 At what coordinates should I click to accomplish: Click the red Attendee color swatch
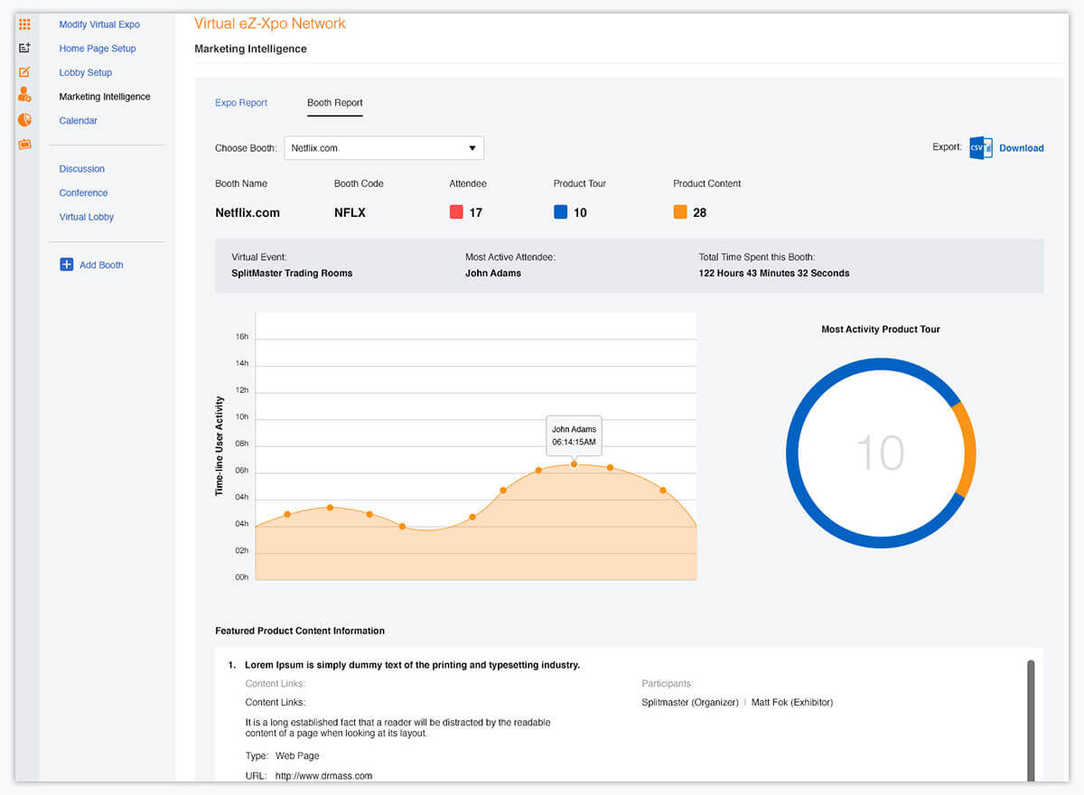tap(456, 212)
